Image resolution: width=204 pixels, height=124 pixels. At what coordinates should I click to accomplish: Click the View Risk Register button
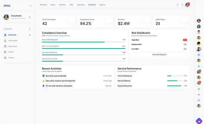(x=159, y=55)
